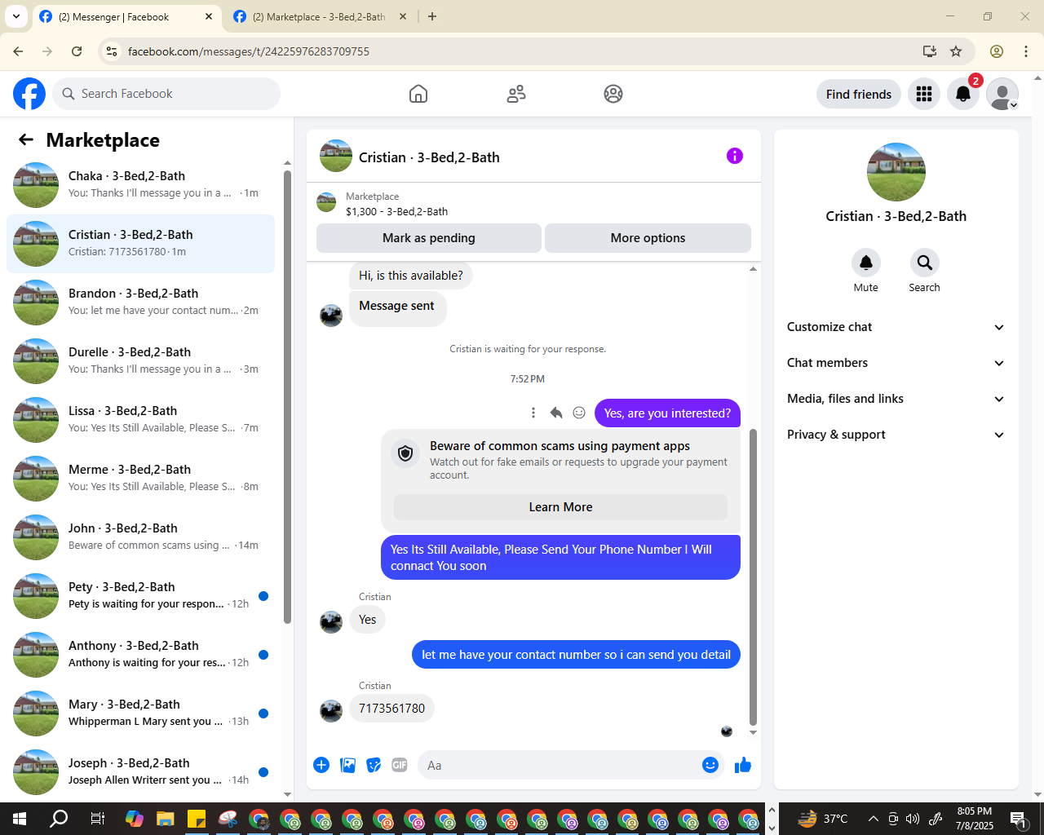This screenshot has height=835, width=1044.
Task: Open Windows Start button
Action: point(20,819)
